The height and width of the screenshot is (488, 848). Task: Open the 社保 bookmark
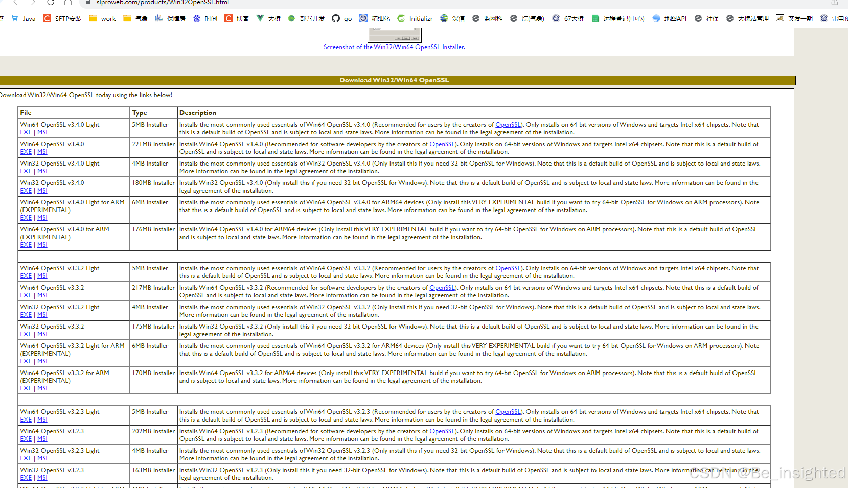pyautogui.click(x=706, y=19)
